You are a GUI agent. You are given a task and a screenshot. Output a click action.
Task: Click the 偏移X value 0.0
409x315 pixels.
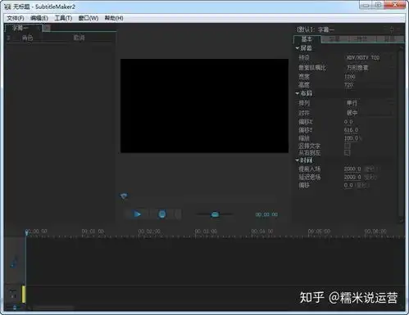pyautogui.click(x=348, y=122)
